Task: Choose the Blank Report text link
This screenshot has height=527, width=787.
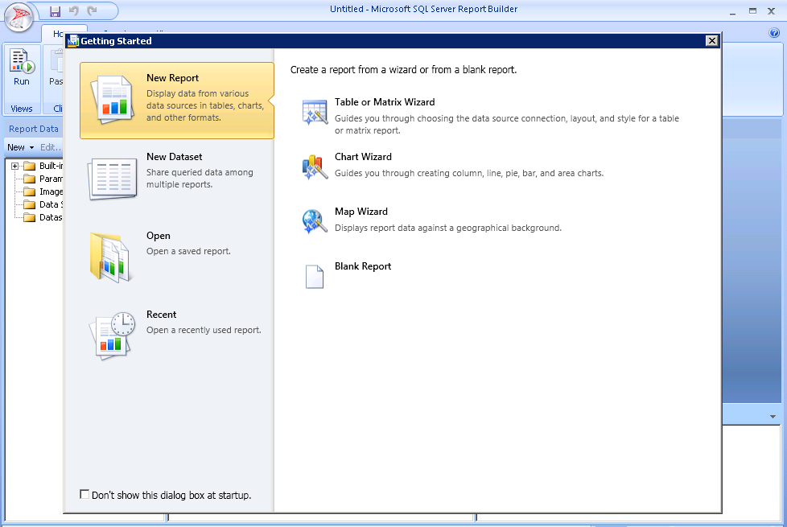Action: tap(363, 266)
